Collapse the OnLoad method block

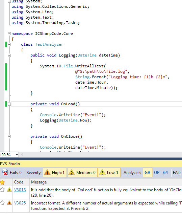9,104
